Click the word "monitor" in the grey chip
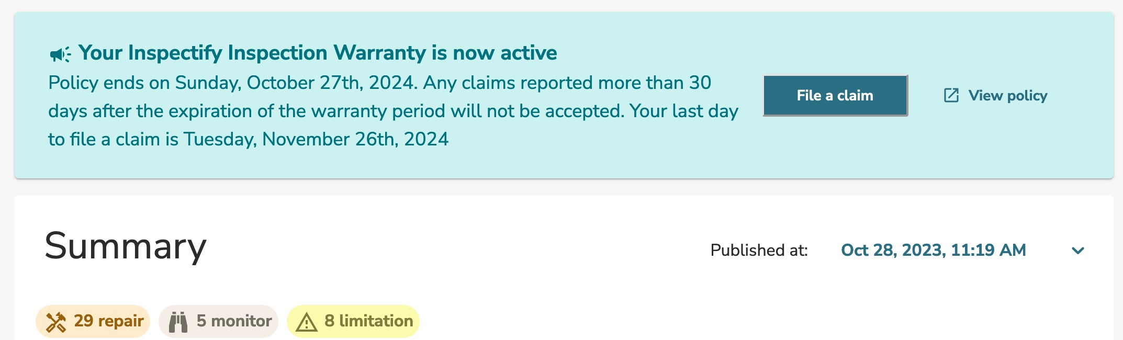This screenshot has height=340, width=1123. click(x=241, y=321)
